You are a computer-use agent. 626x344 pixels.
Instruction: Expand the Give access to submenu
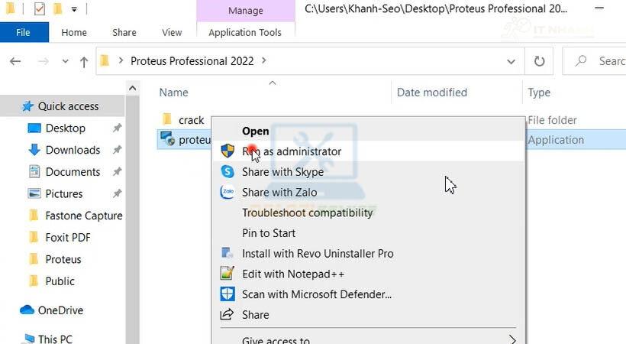coord(512,340)
